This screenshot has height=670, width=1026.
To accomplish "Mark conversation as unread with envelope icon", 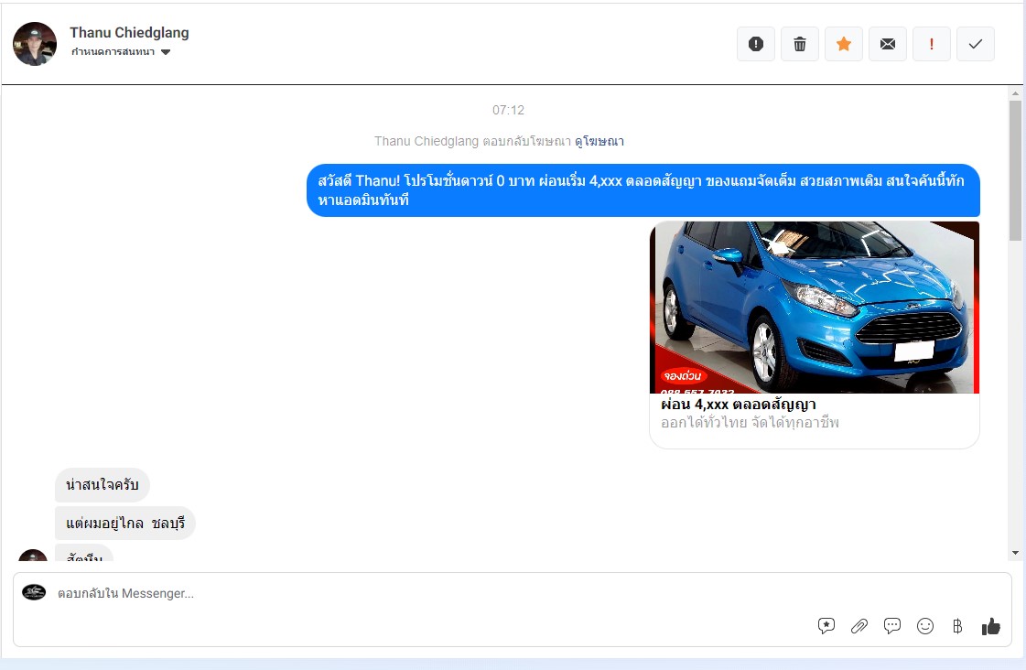I will point(888,44).
